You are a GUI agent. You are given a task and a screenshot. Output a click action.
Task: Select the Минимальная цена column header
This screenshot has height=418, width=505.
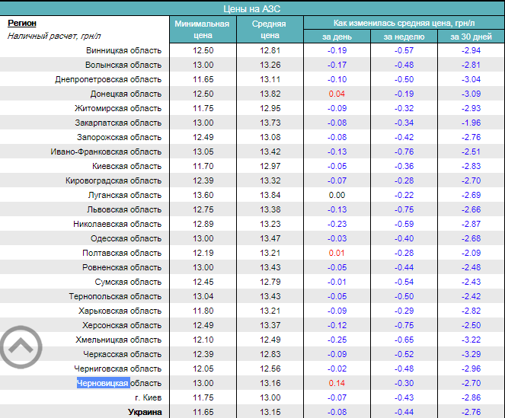pyautogui.click(x=202, y=29)
